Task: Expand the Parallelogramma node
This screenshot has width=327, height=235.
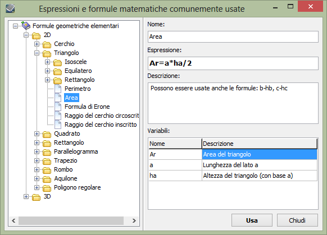Action: click(37, 151)
